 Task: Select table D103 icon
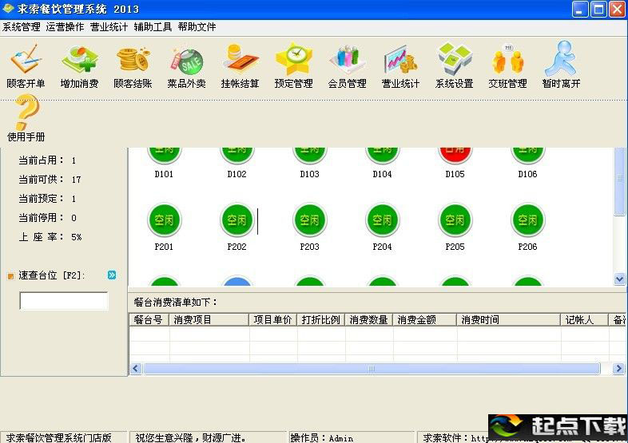tap(309, 155)
